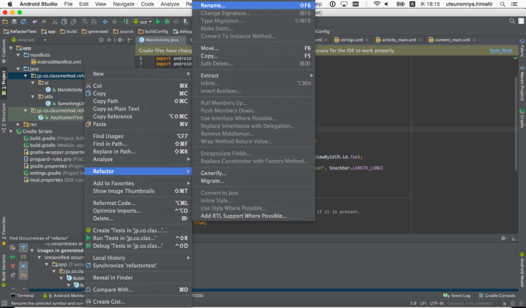Select AndroidManifest.xml in project tree
Image resolution: width=526 pixels, height=308 pixels.
(x=56, y=62)
